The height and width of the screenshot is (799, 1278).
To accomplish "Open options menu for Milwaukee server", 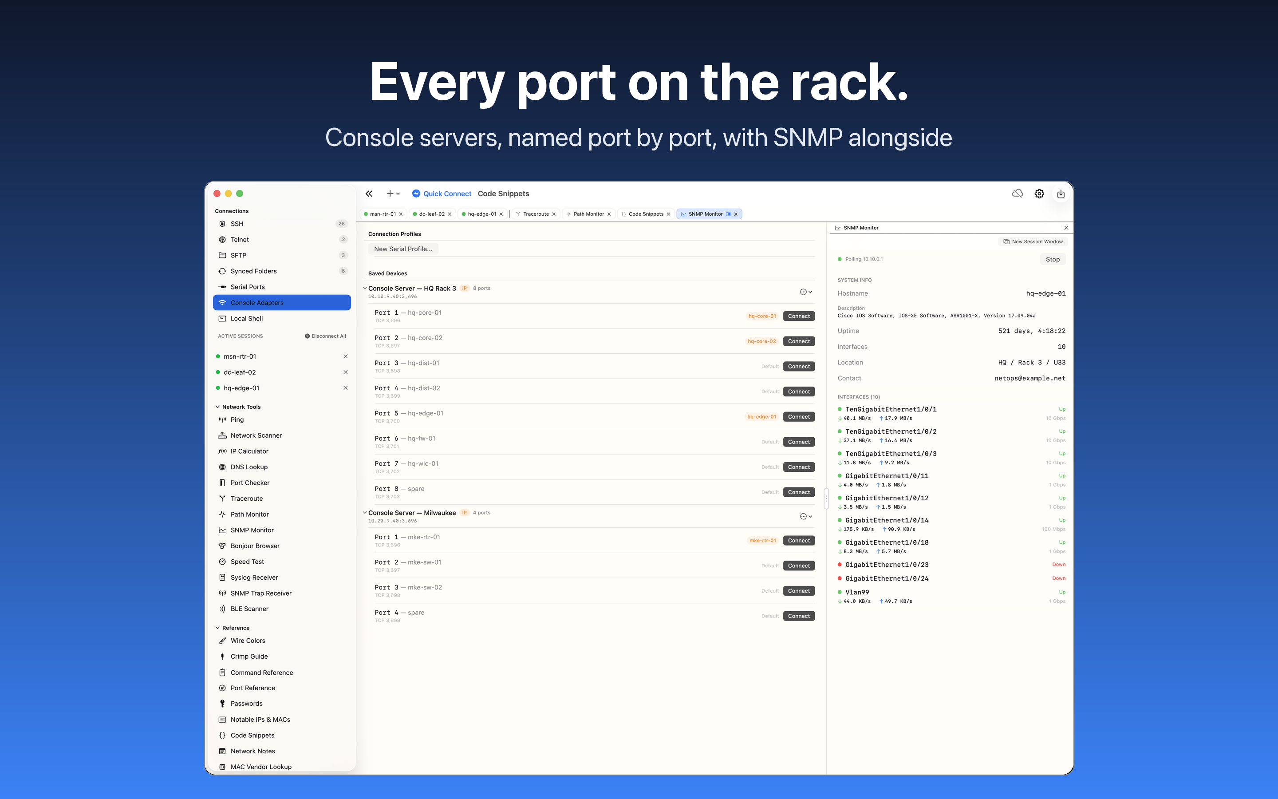I will pyautogui.click(x=805, y=517).
